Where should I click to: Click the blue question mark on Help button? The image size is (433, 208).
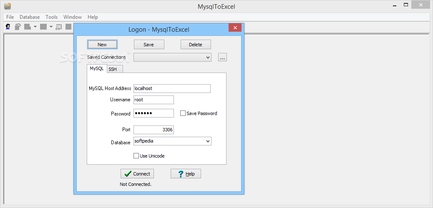coord(181,174)
